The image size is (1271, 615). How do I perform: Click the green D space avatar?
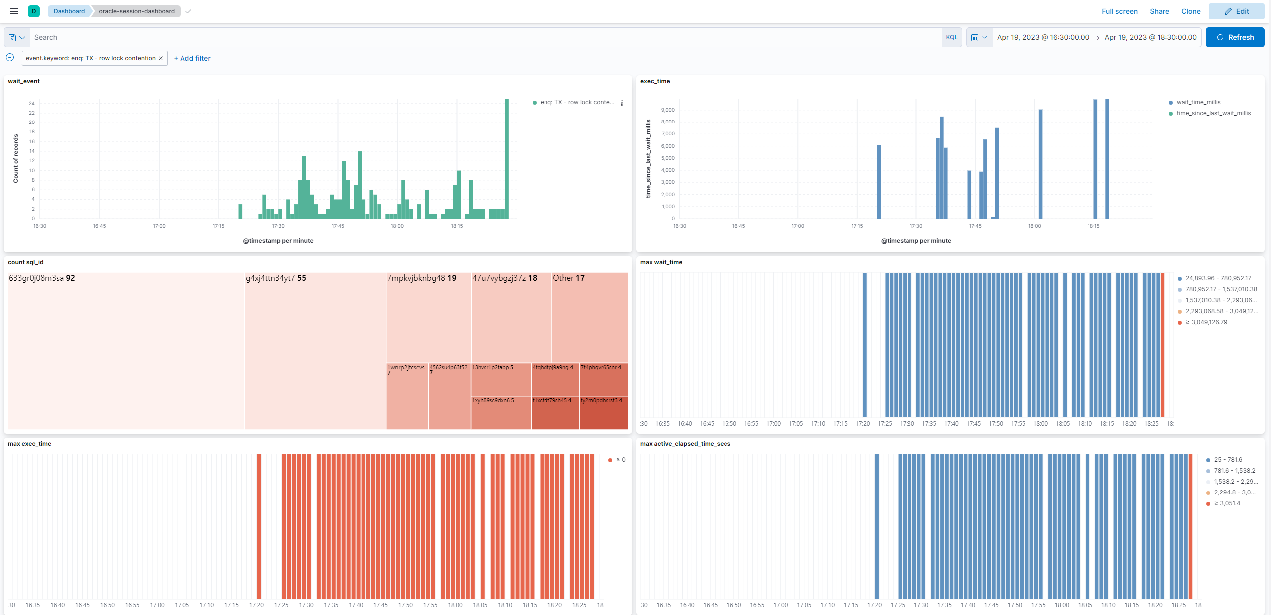click(34, 11)
